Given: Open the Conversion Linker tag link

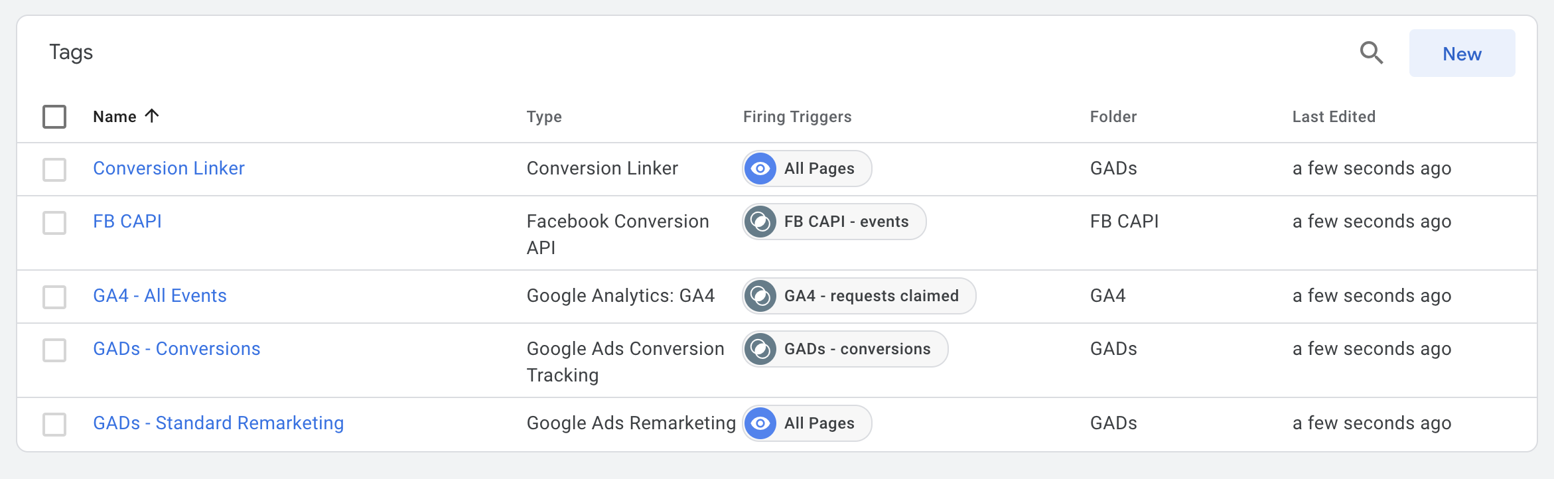Looking at the screenshot, I should point(169,169).
